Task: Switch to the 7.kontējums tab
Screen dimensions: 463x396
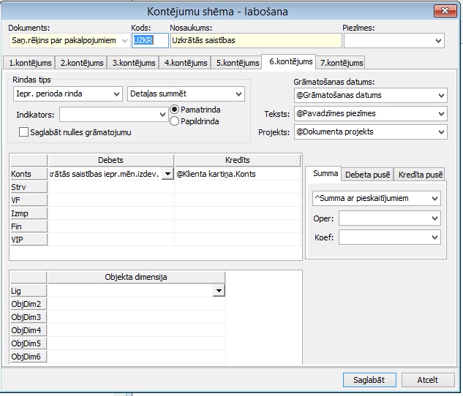Action: tap(340, 63)
